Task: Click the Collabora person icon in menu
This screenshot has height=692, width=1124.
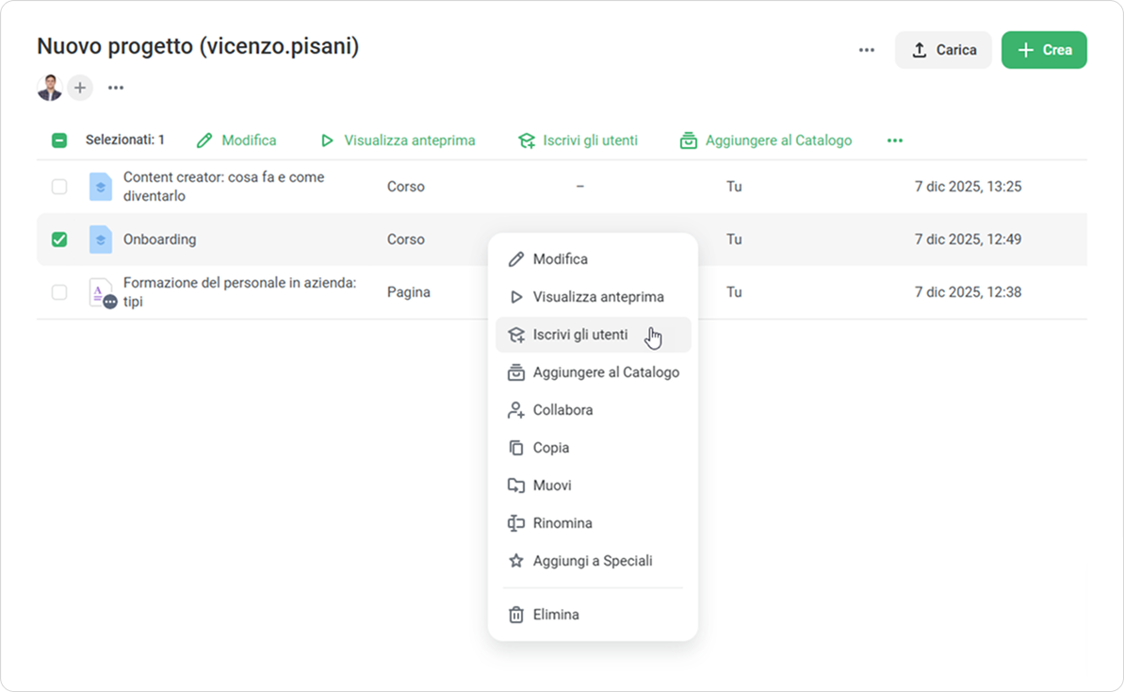Action: point(516,410)
